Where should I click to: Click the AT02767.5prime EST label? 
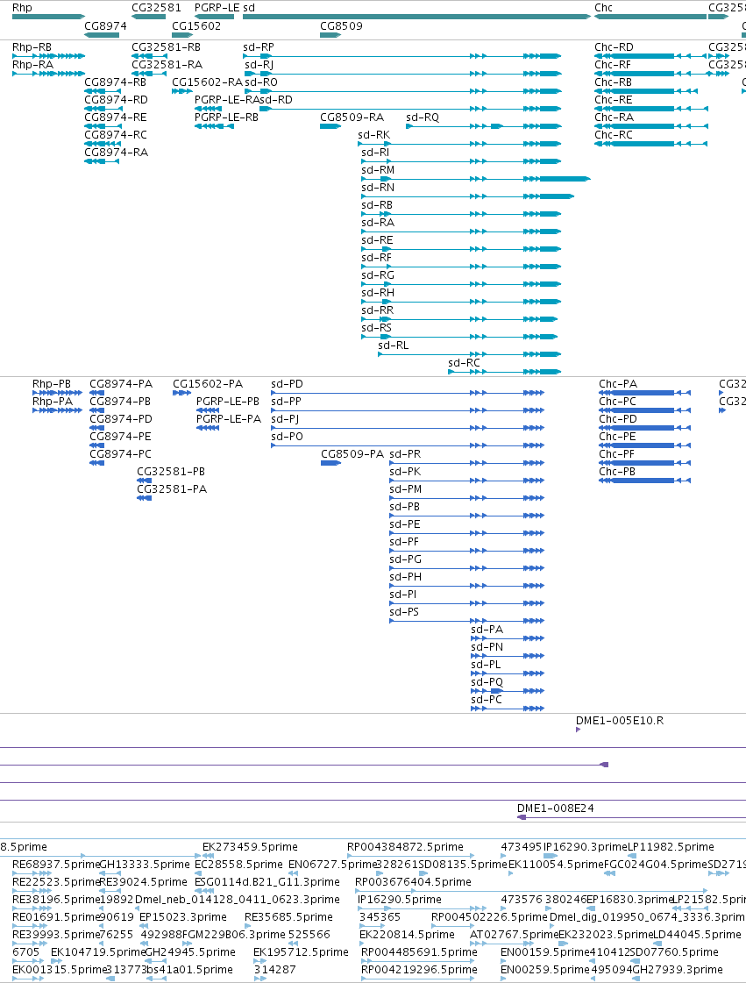tap(514, 935)
